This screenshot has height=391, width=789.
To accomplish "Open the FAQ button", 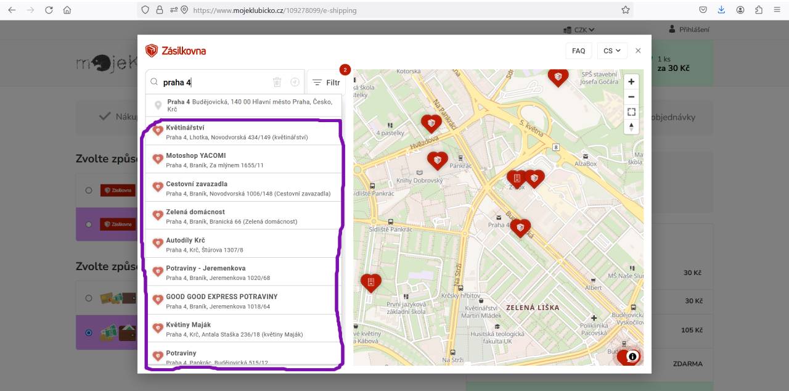I will tap(579, 51).
